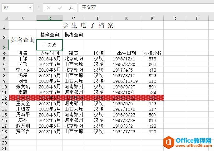The image size is (214, 151).
Task: Click the Insert Function fx icon
Action: pyautogui.click(x=71, y=7)
